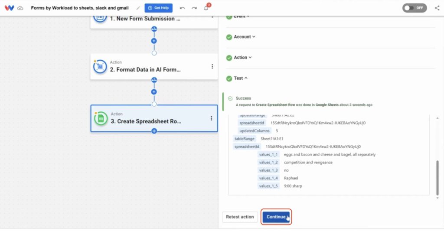Screen dimensions: 444x231
Task: Add a step after step 3
Action: pos(154,131)
